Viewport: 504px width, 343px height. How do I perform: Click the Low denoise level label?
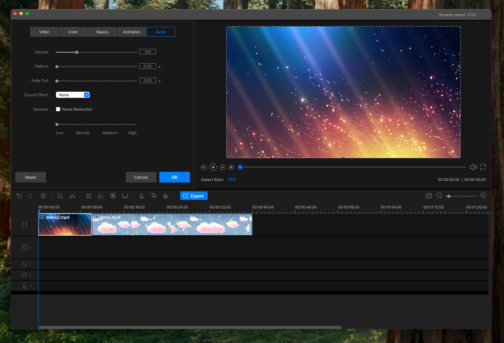tap(60, 133)
